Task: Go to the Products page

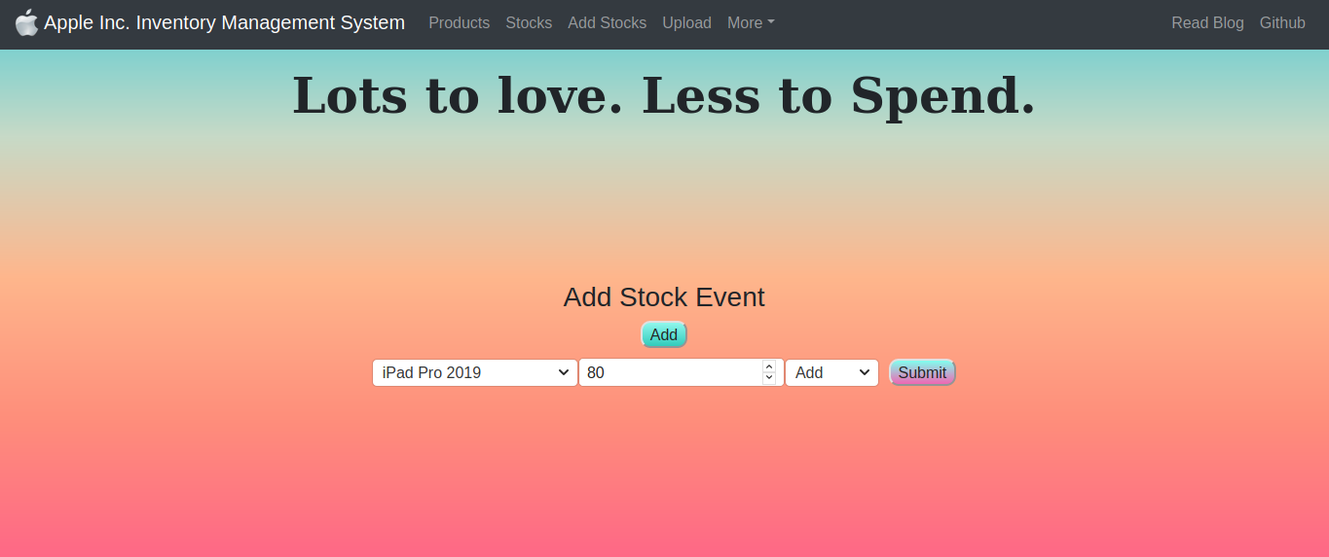Action: pos(460,22)
